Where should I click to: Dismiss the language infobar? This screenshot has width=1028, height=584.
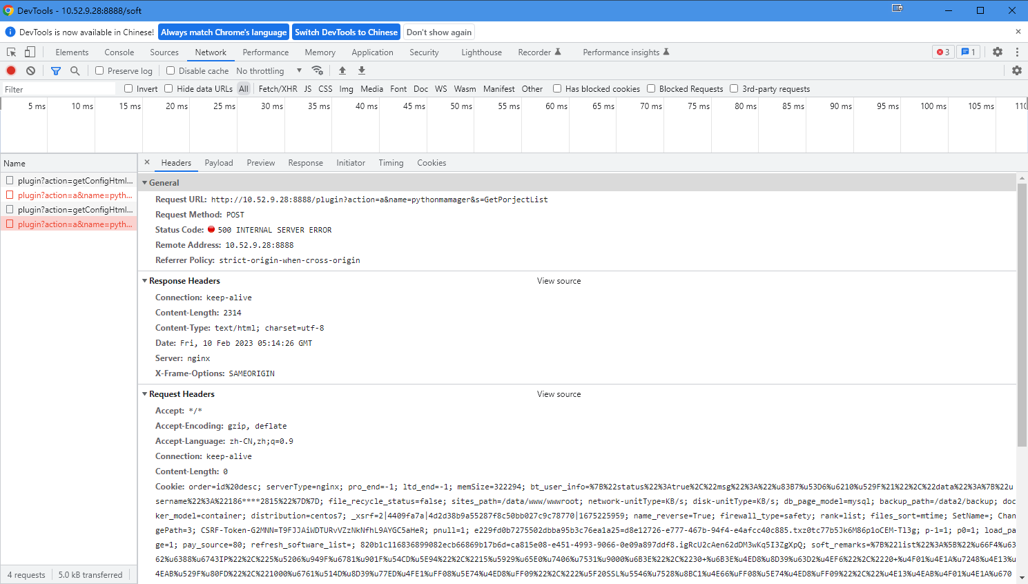pyautogui.click(x=1018, y=32)
